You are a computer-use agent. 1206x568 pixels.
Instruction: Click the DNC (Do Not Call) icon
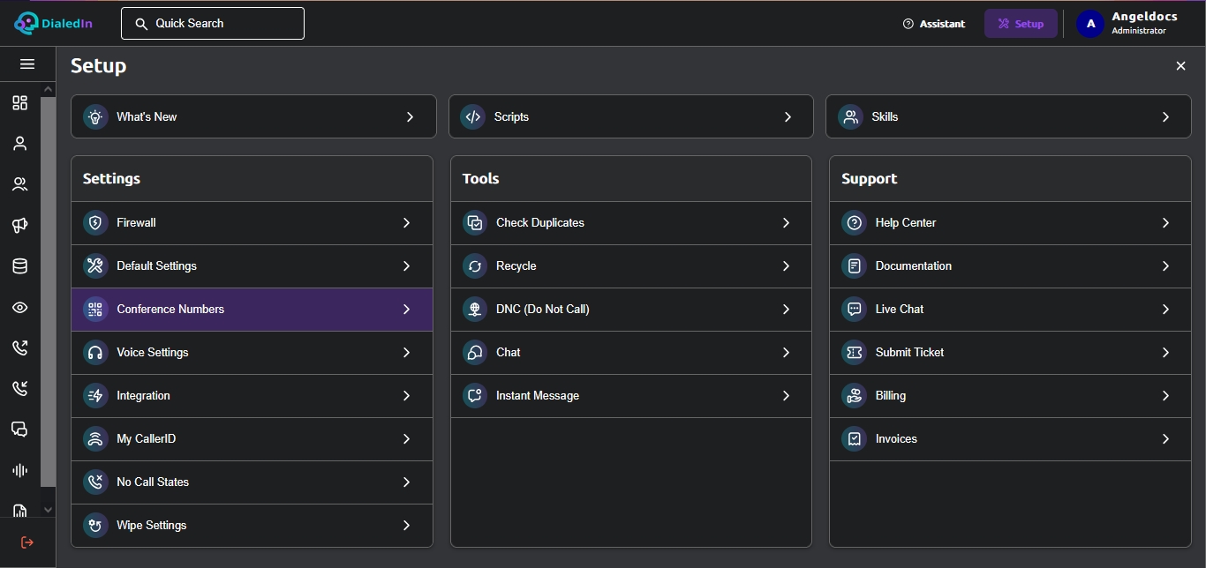[475, 310]
